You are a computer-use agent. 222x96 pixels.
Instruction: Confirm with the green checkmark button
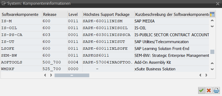click(x=202, y=90)
